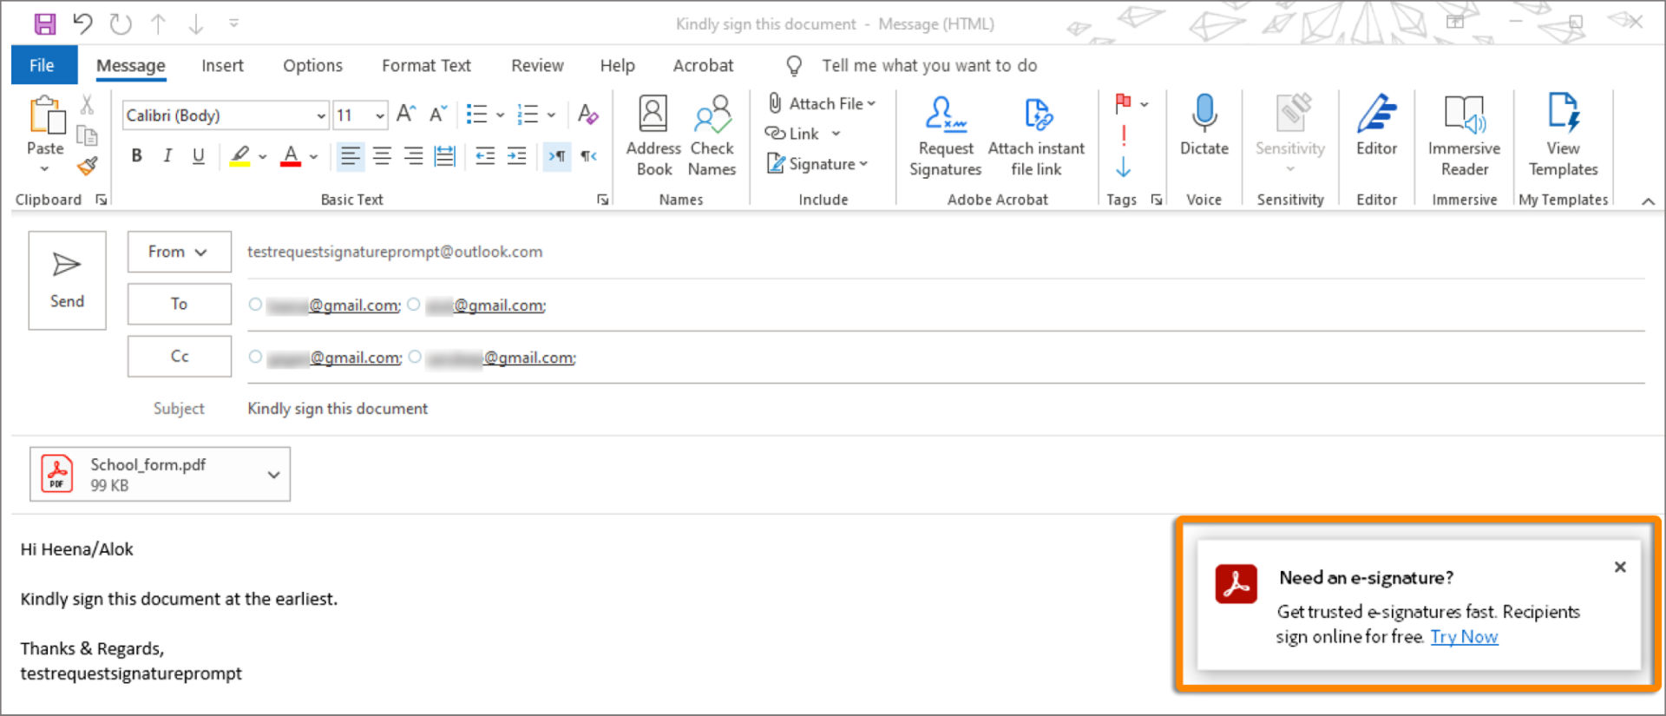Switch to the Review tab

pos(537,66)
